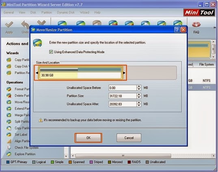Click the Explore Partition link

(25, 154)
